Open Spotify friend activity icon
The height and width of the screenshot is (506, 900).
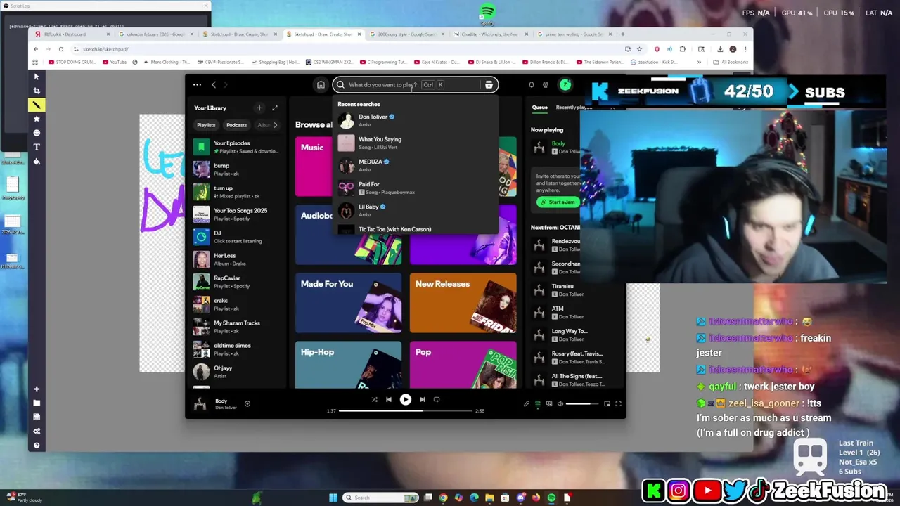point(546,85)
